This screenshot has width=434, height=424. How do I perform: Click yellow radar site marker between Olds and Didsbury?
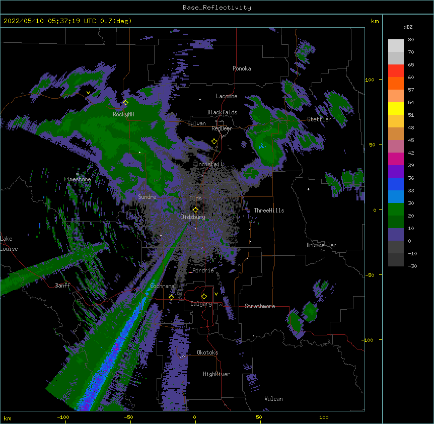195,209
